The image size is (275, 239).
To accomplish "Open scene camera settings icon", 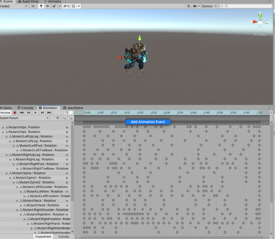I will pyautogui.click(x=195, y=6).
